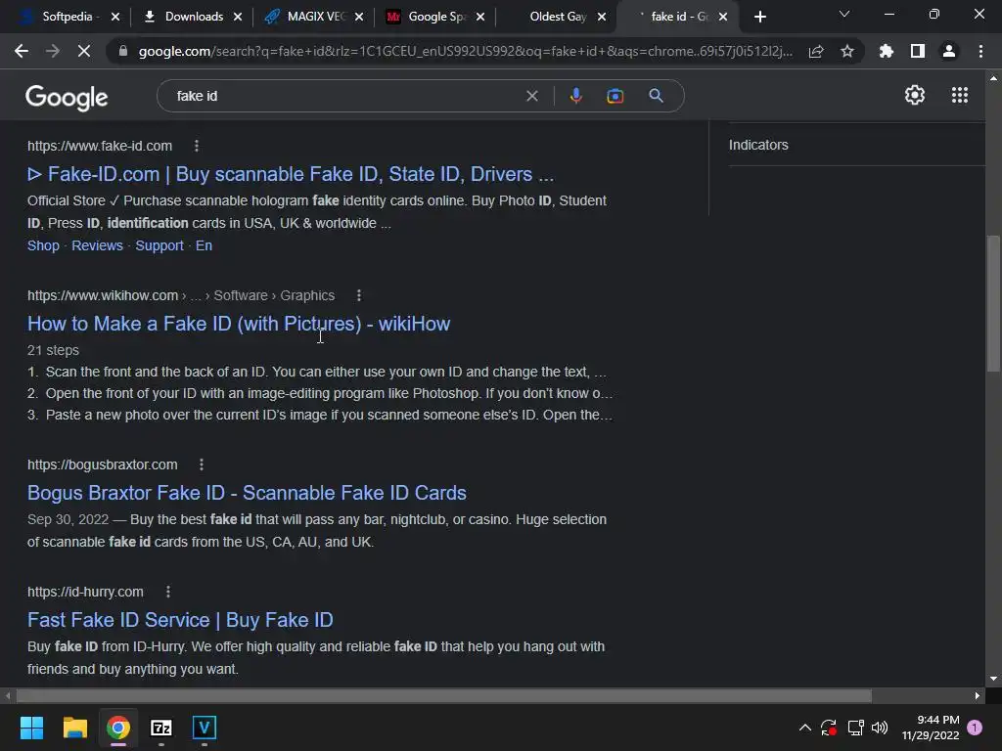Open a new tab with the plus button
The image size is (1002, 751).
(x=759, y=17)
